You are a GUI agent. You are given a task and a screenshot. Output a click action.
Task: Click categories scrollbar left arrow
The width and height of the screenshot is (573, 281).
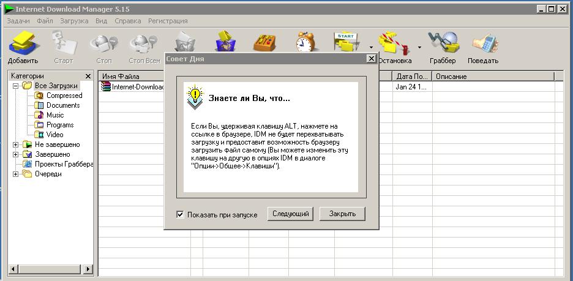coord(13,269)
